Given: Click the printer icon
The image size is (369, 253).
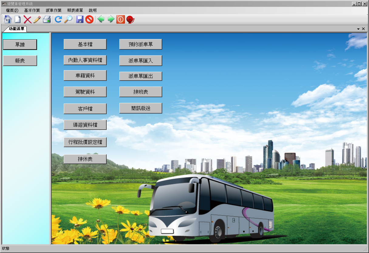Looking at the screenshot, I should (x=47, y=20).
